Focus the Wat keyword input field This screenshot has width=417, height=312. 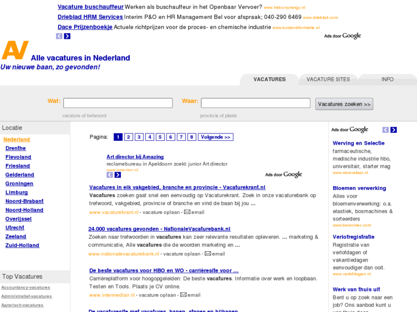coord(118,103)
